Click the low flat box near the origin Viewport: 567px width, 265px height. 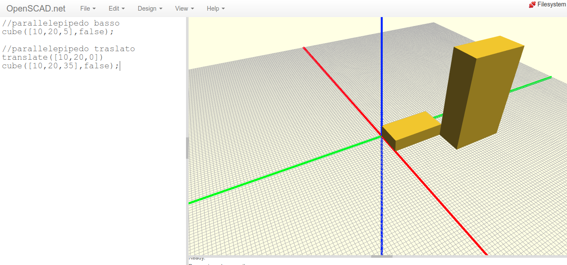pyautogui.click(x=410, y=131)
